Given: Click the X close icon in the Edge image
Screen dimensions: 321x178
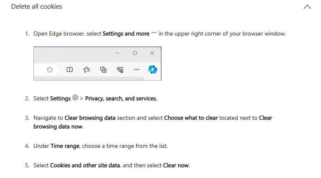Looking at the screenshot, I should [x=152, y=53].
